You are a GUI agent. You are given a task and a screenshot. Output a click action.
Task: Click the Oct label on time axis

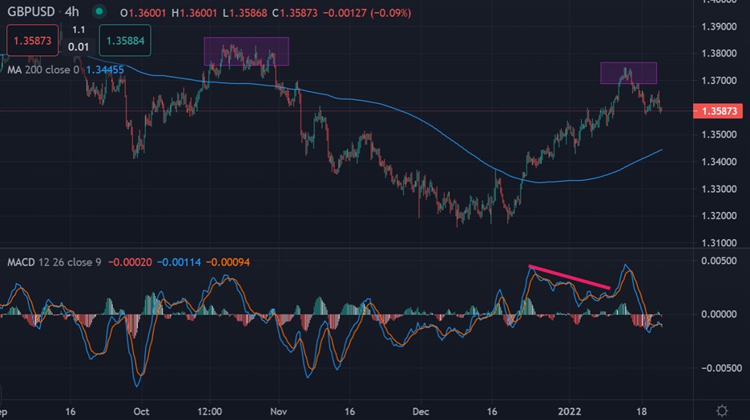141,411
